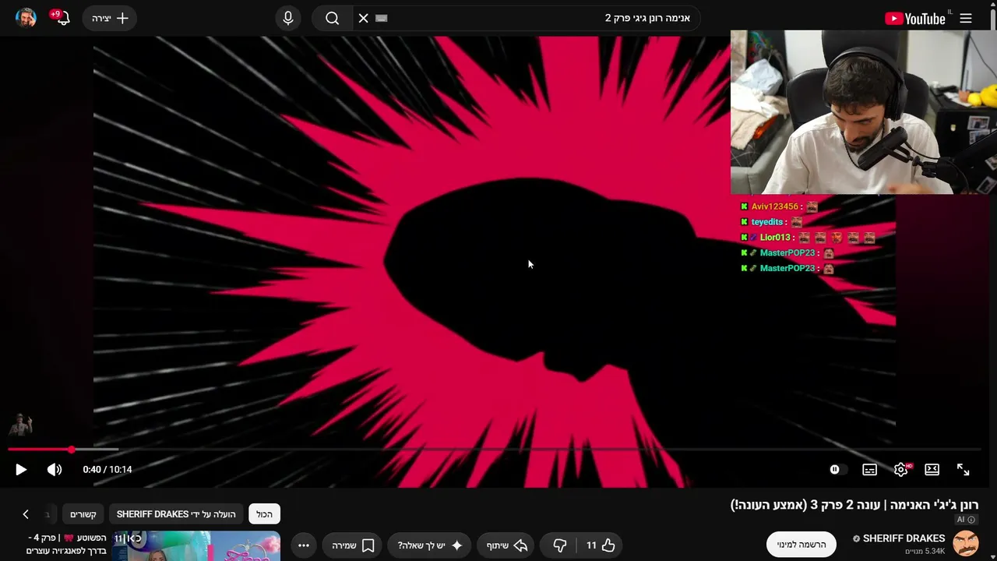Viewport: 997px width, 561px height.
Task: Open the recommended video titled הפשוטע פרק 4
Action: (66, 545)
